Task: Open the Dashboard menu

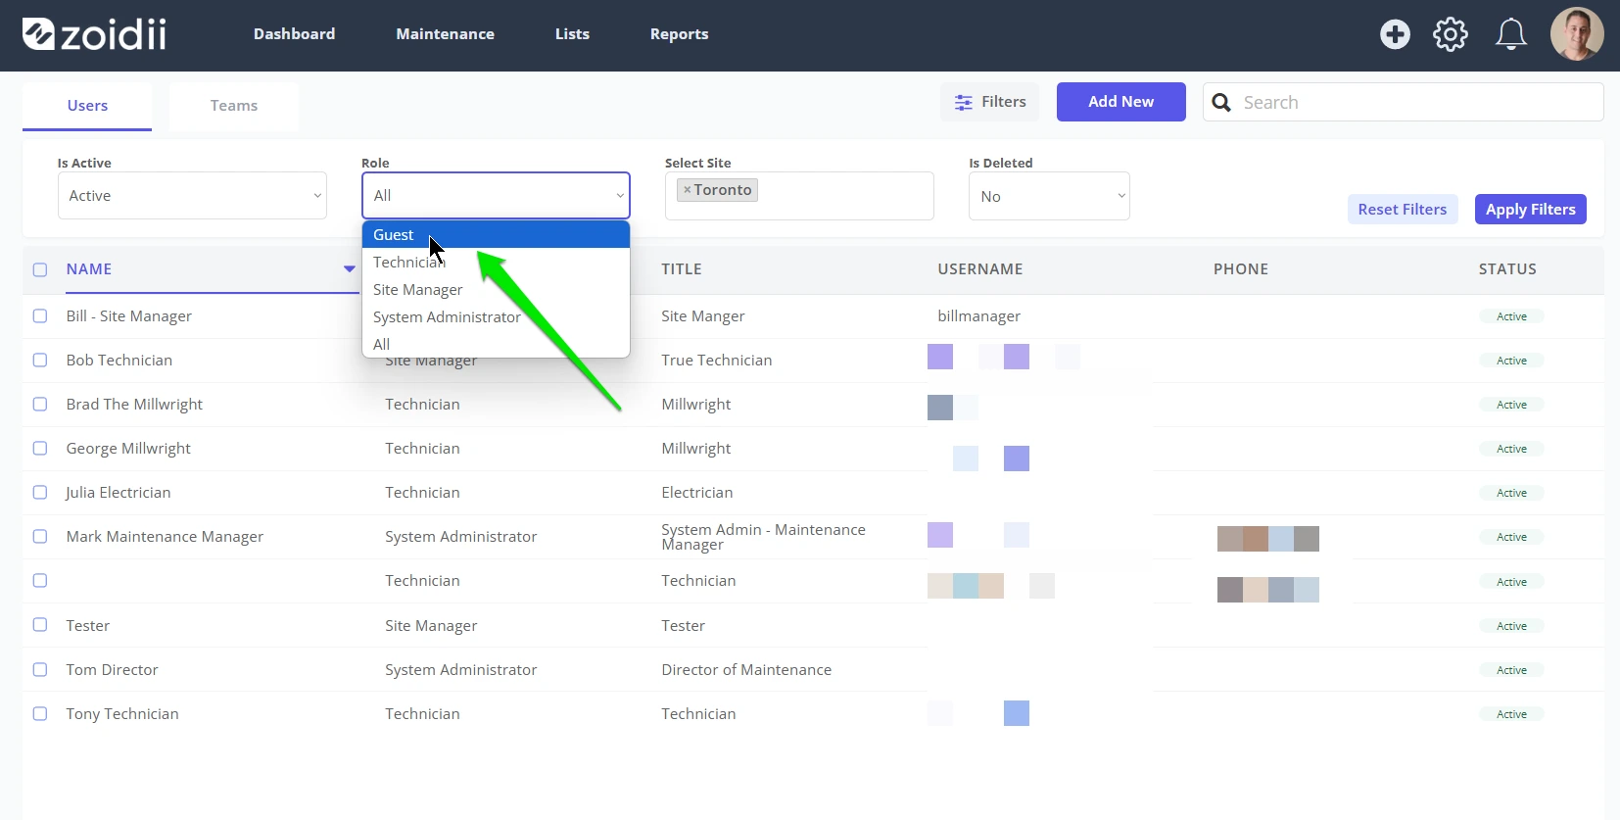Action: (294, 34)
